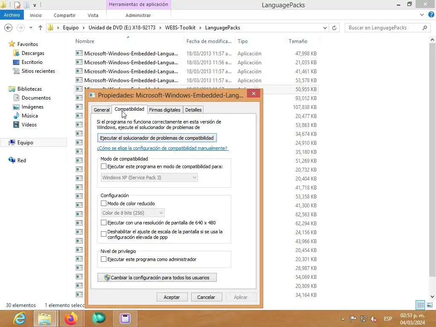Open the Windows XP (Service Pack 3) dropdown
This screenshot has height=327, width=436.
tap(149, 178)
